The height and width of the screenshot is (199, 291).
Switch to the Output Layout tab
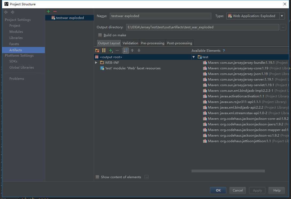[x=109, y=43]
